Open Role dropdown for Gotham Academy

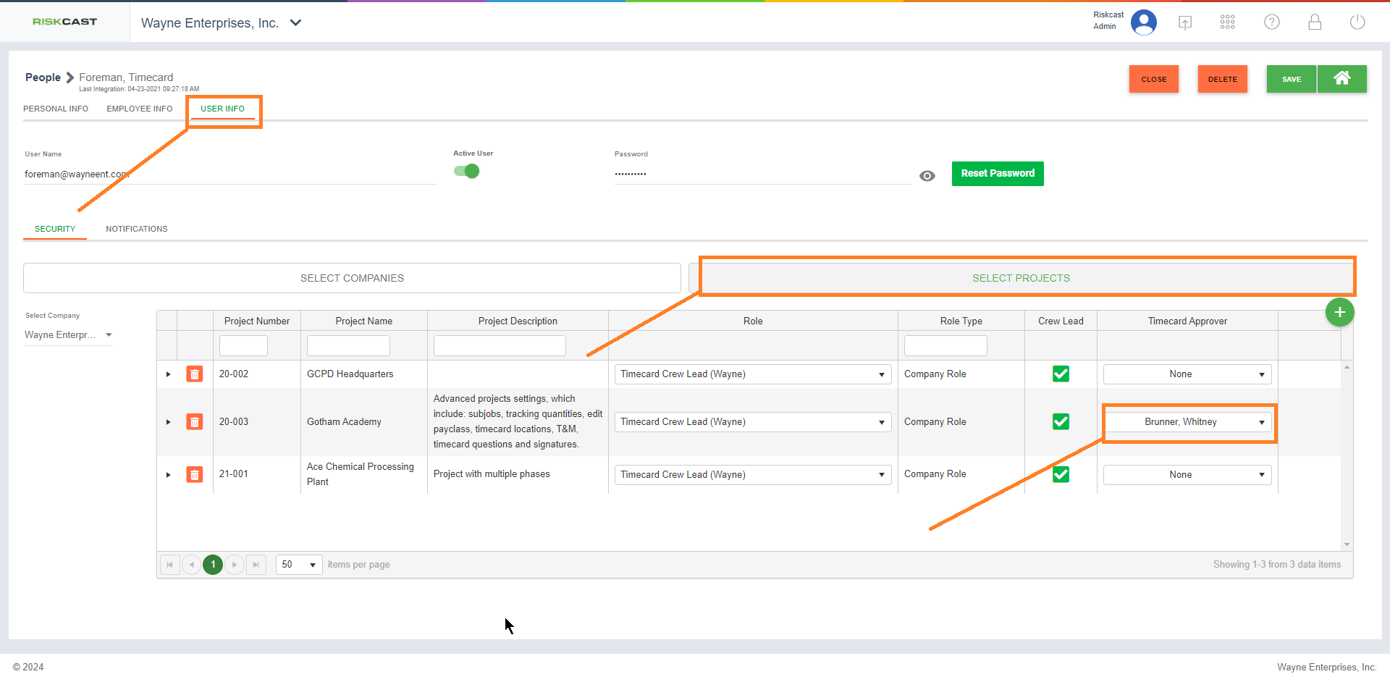click(753, 422)
